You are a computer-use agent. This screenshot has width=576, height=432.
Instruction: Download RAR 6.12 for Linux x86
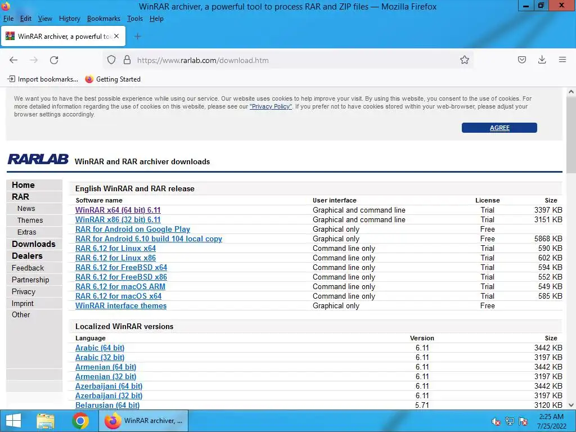coord(115,258)
